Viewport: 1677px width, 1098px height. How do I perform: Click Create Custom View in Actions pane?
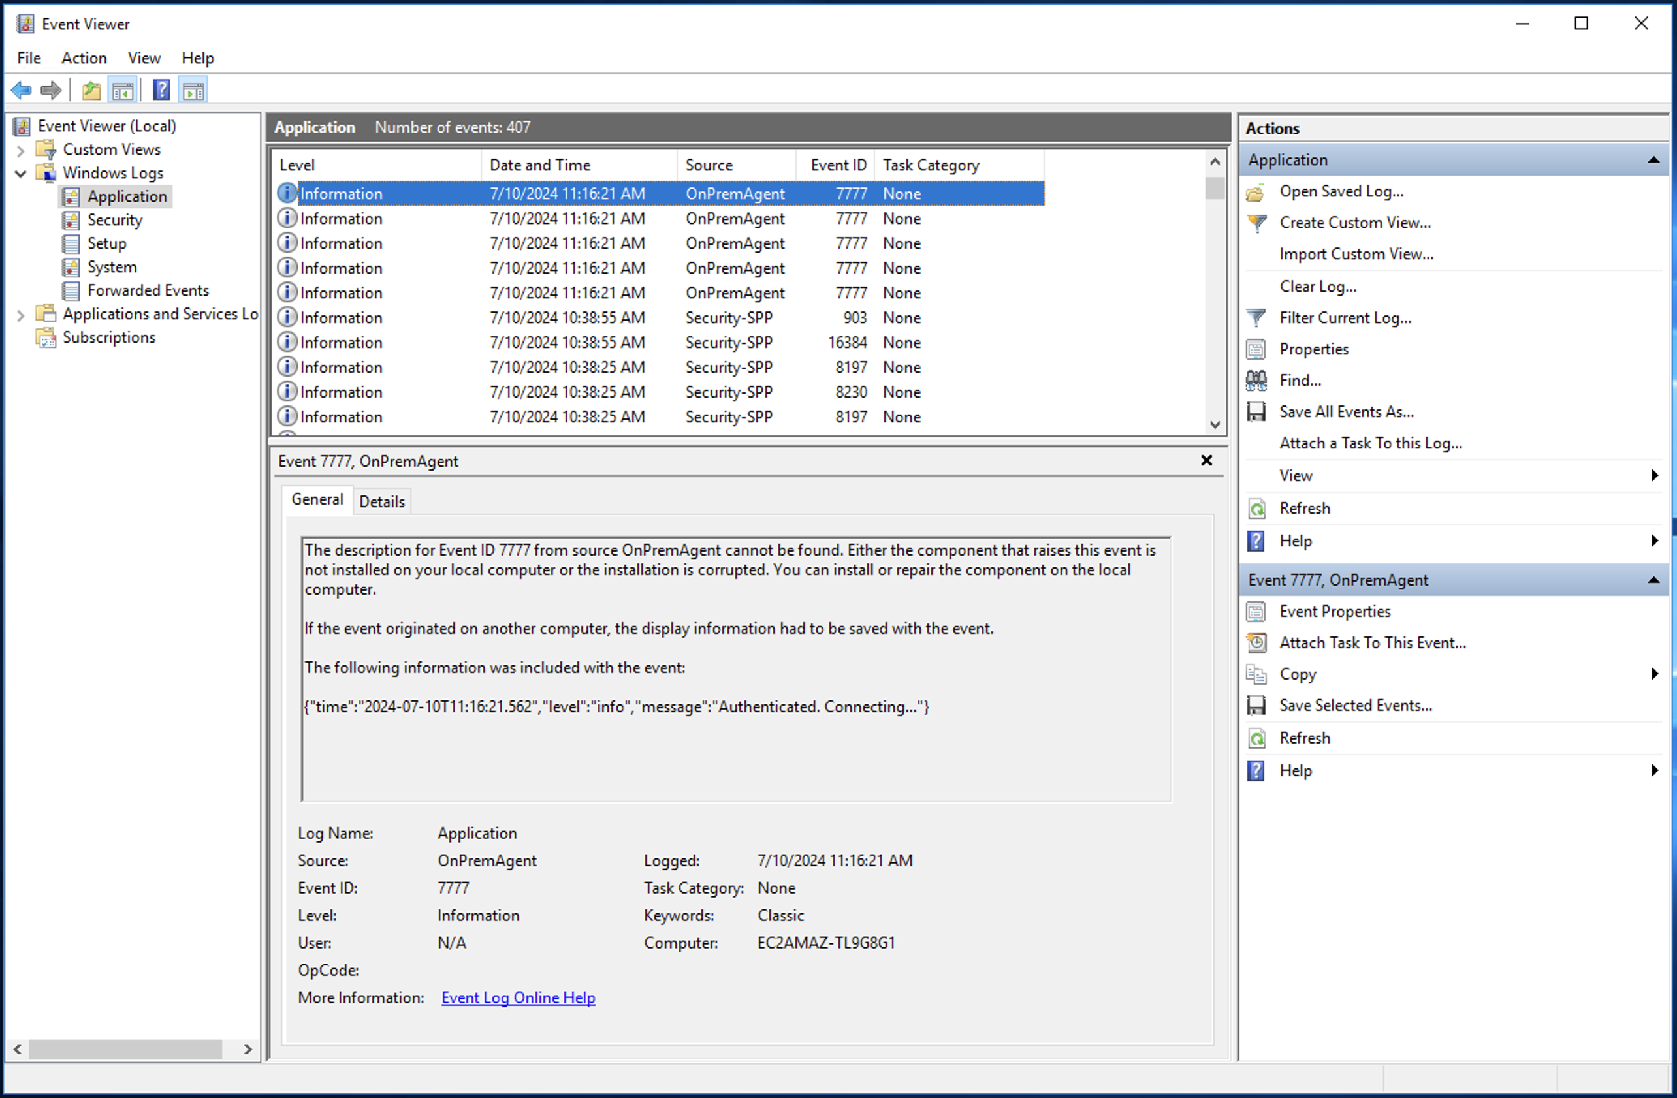click(1354, 222)
